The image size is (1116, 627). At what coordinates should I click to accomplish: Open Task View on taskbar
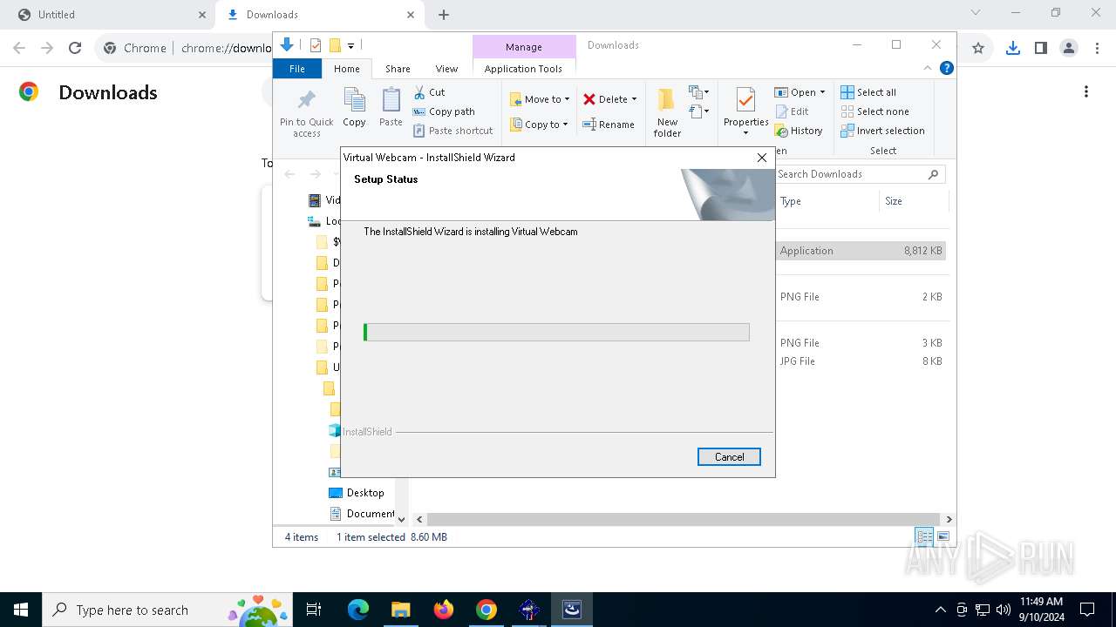point(314,610)
